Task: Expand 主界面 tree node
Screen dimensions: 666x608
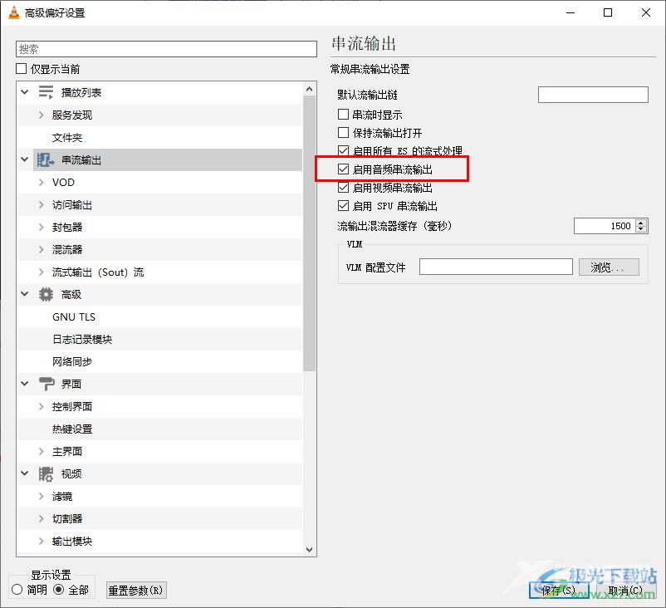Action: [42, 451]
